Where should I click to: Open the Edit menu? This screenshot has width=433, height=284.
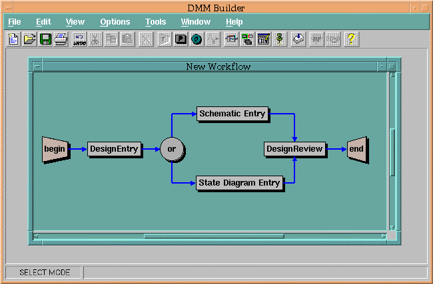(x=43, y=22)
